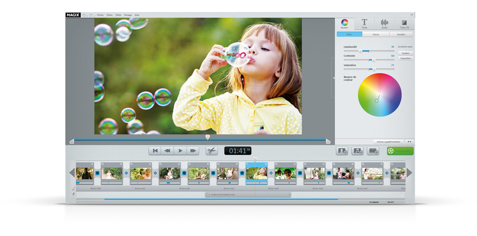Click the add photo icon
This screenshot has width=477, height=236.
tap(342, 151)
